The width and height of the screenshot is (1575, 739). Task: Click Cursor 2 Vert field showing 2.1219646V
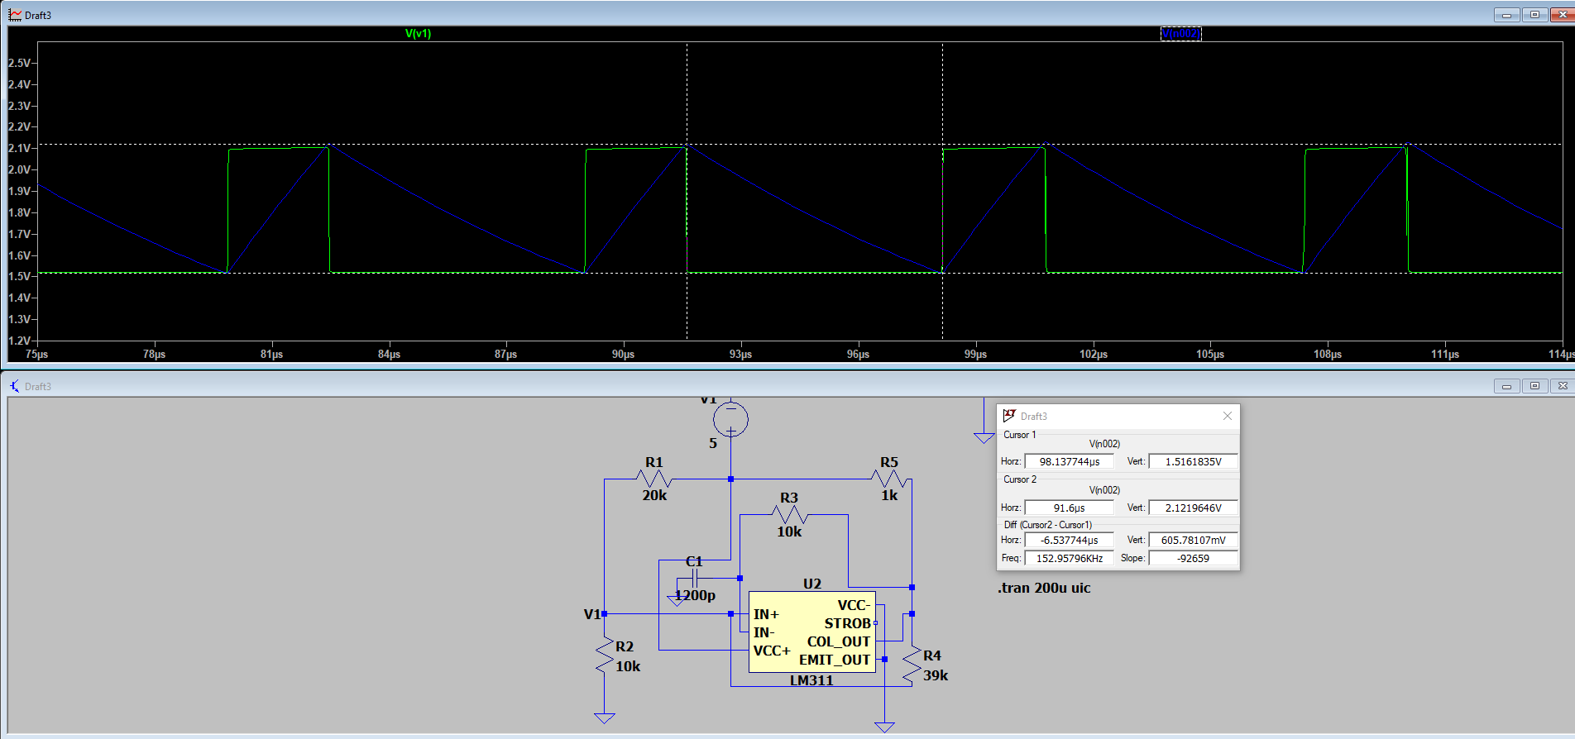point(1193,508)
